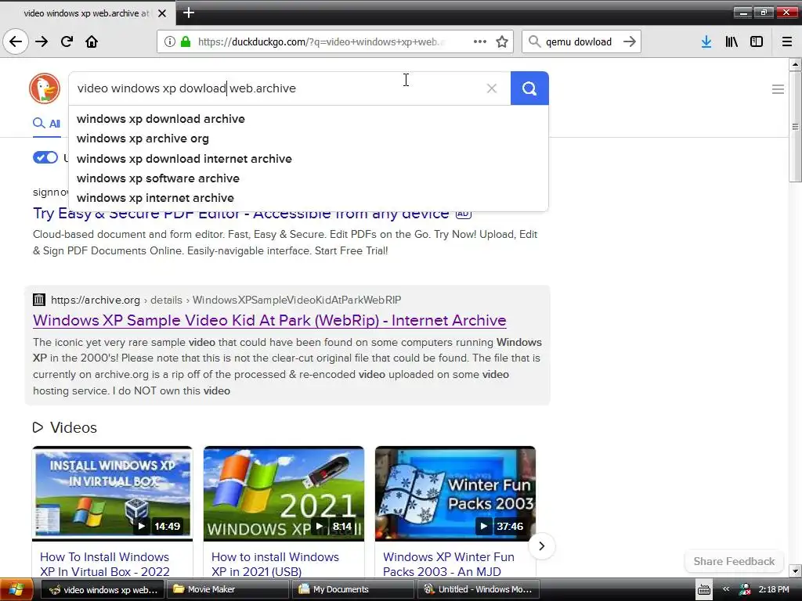Open page actions three-dot menu
This screenshot has height=601, width=802.
[480, 41]
